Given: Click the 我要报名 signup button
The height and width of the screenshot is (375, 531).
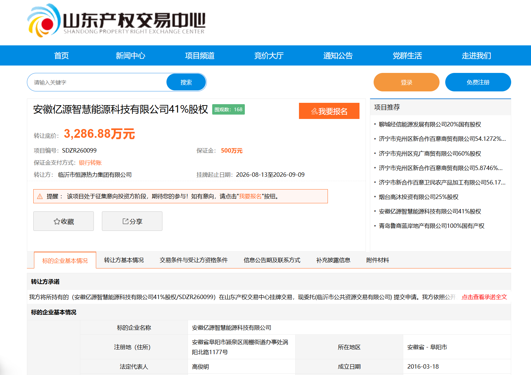Looking at the screenshot, I should (x=329, y=111).
